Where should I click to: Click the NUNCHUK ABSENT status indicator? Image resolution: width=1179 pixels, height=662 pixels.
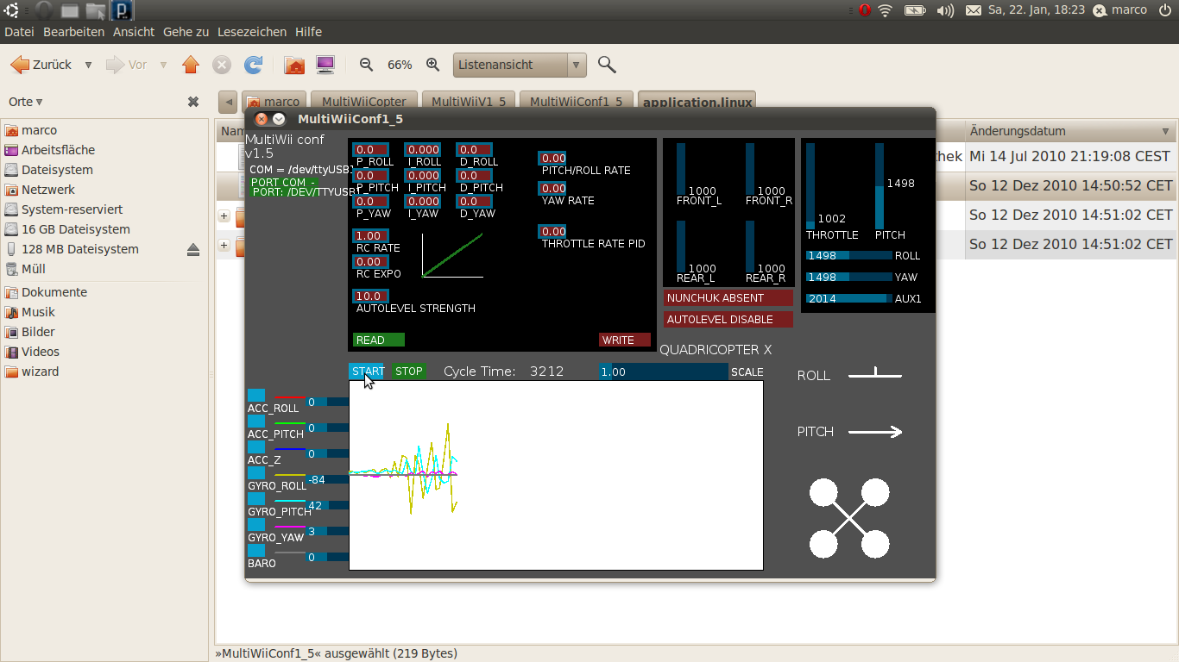click(x=728, y=297)
